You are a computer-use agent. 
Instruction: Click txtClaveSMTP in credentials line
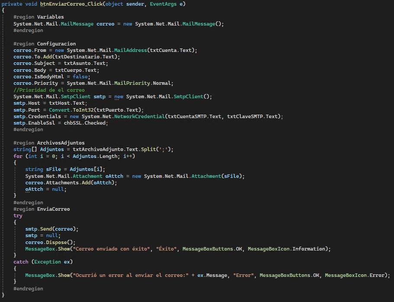[x=245, y=116]
